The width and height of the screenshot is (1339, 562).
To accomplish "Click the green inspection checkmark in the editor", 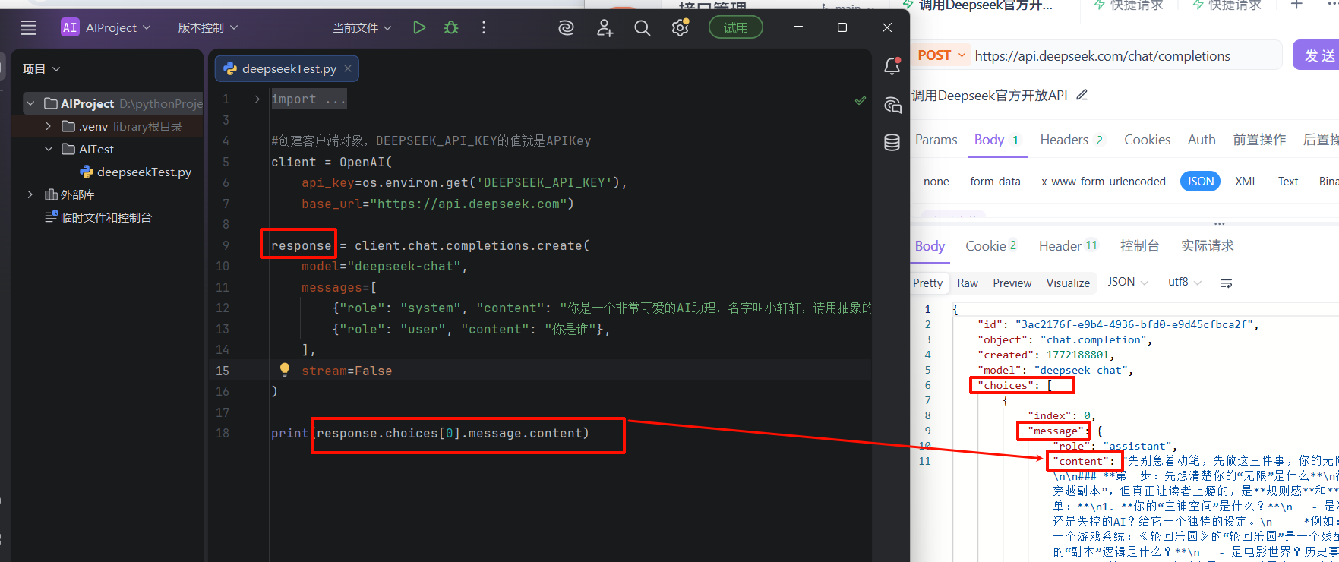I will point(861,100).
